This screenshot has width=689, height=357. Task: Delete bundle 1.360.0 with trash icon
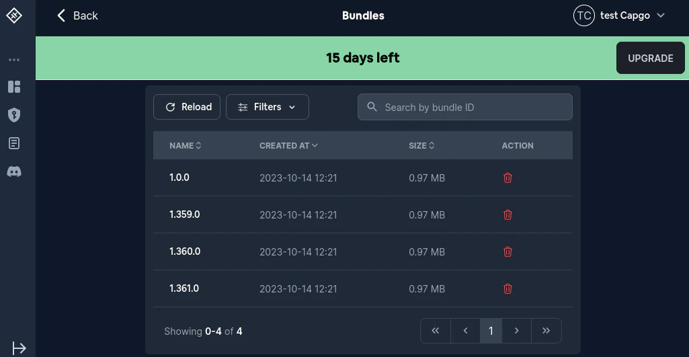click(x=508, y=251)
